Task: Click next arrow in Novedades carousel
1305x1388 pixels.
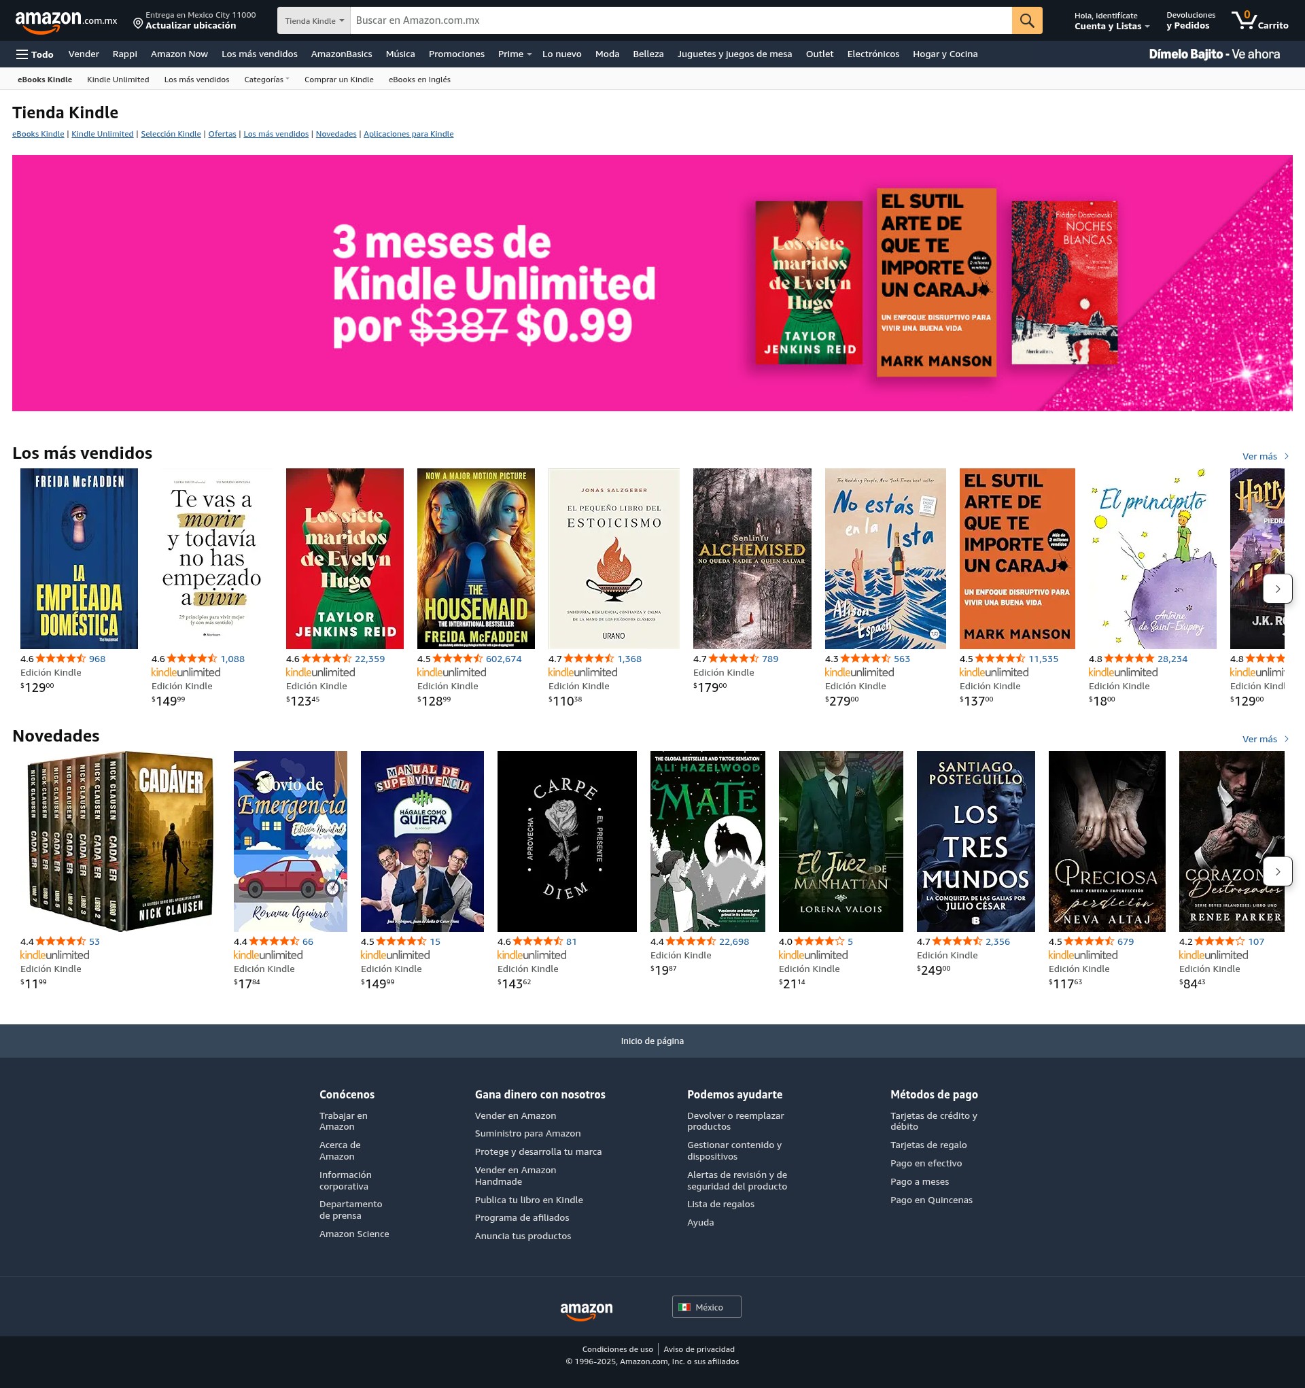Action: coord(1278,871)
